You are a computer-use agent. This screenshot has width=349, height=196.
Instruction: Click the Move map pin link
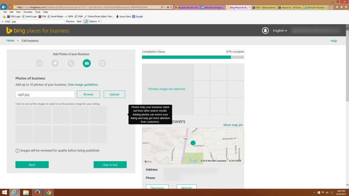click(x=233, y=125)
